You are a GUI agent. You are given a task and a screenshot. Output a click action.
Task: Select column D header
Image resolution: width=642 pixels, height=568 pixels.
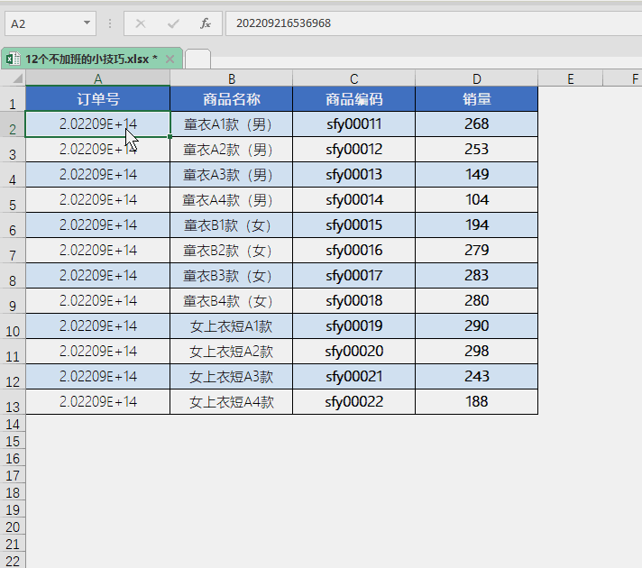[x=476, y=79]
